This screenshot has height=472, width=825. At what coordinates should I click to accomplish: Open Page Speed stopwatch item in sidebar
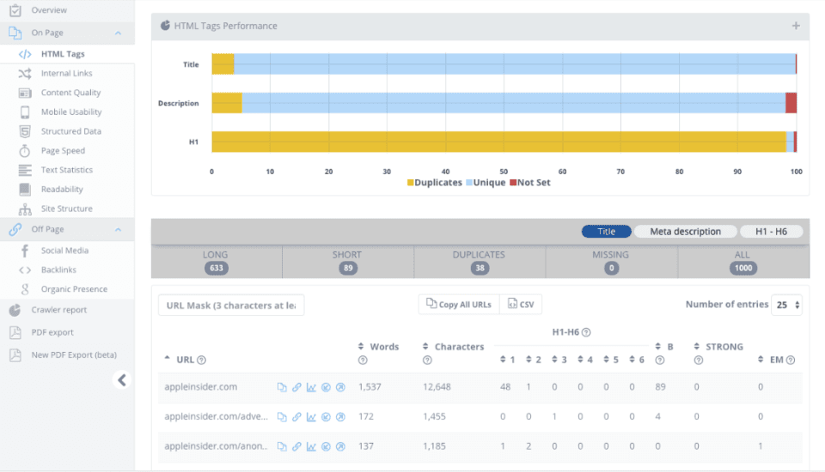coord(63,151)
